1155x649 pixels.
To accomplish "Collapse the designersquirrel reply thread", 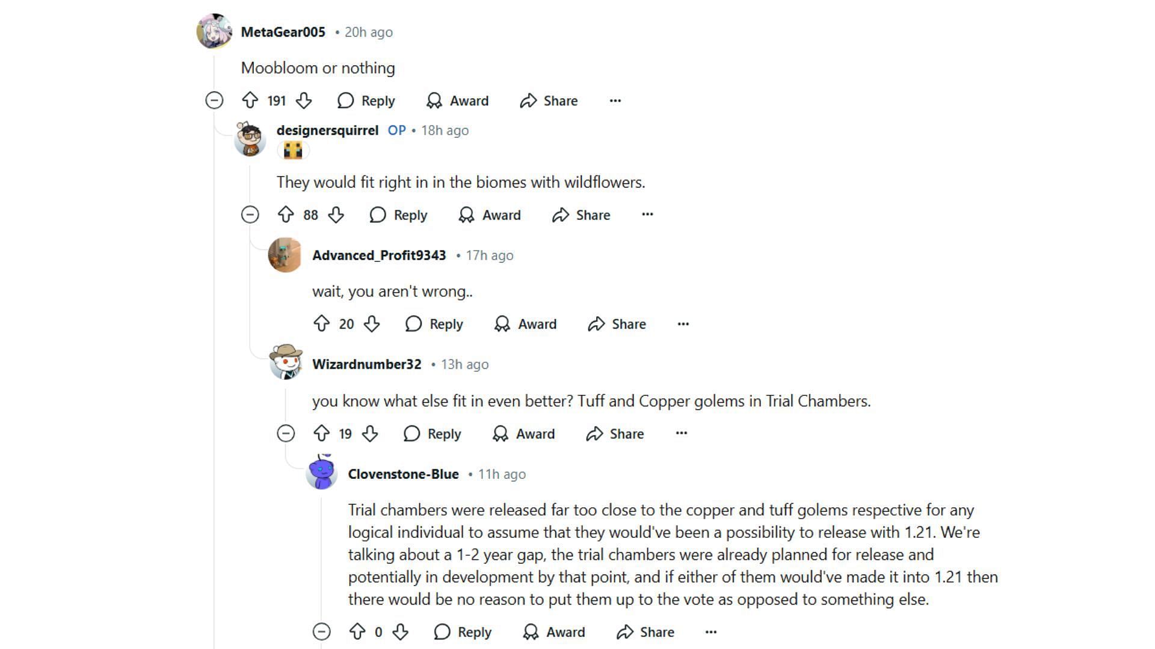I will [x=250, y=214].
